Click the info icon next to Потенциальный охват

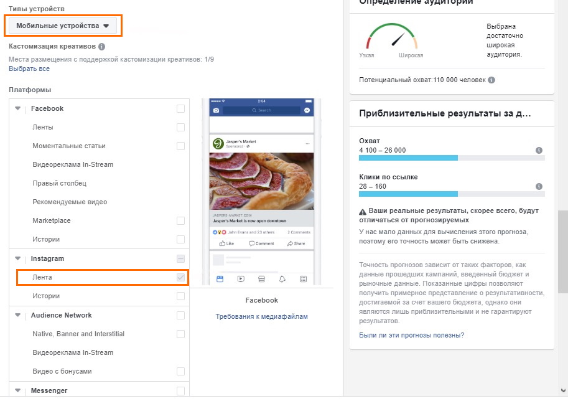[491, 80]
